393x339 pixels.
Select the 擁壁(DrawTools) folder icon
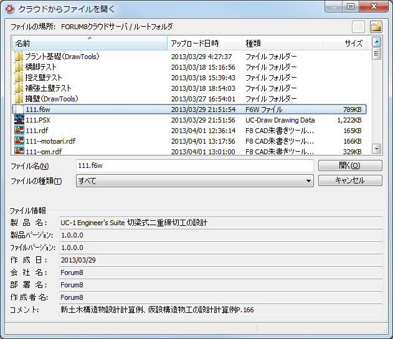tap(19, 99)
